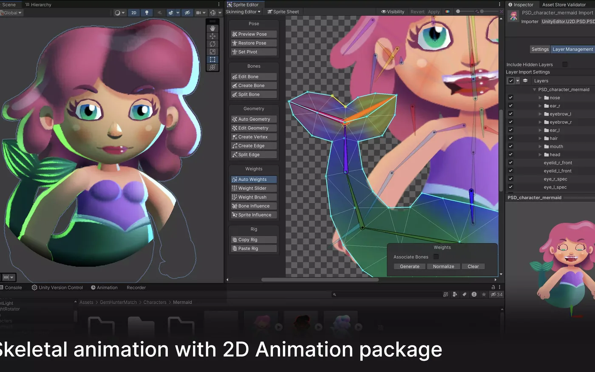Open the Global handle orientation dropdown

(x=11, y=13)
